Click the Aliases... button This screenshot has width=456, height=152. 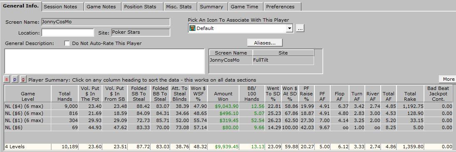pyautogui.click(x=265, y=43)
